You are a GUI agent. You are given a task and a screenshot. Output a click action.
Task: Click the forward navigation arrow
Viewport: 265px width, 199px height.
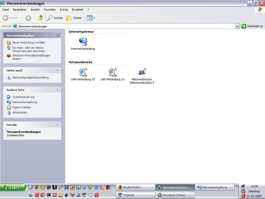click(x=28, y=18)
